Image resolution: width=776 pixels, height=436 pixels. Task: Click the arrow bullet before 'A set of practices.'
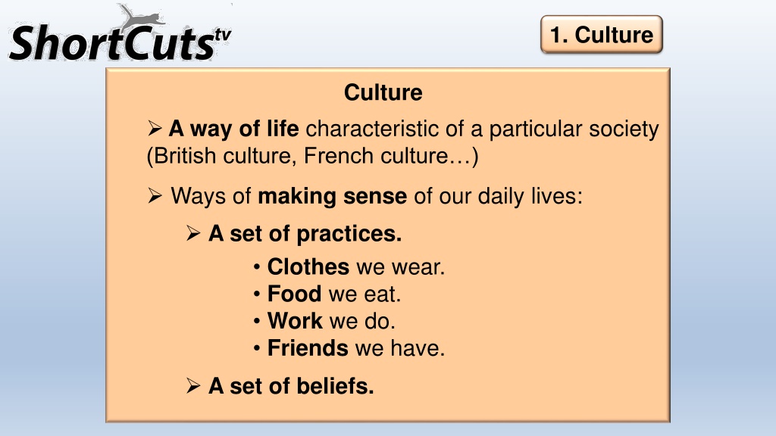[193, 233]
